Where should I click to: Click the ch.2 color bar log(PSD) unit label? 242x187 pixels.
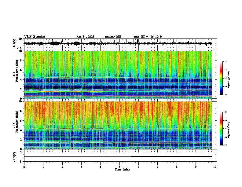229,130
